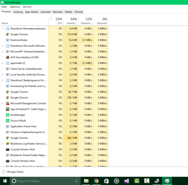Click Chrome icon in the 246,1 MB row
Screen dimensions: 188x185
coord(8,138)
